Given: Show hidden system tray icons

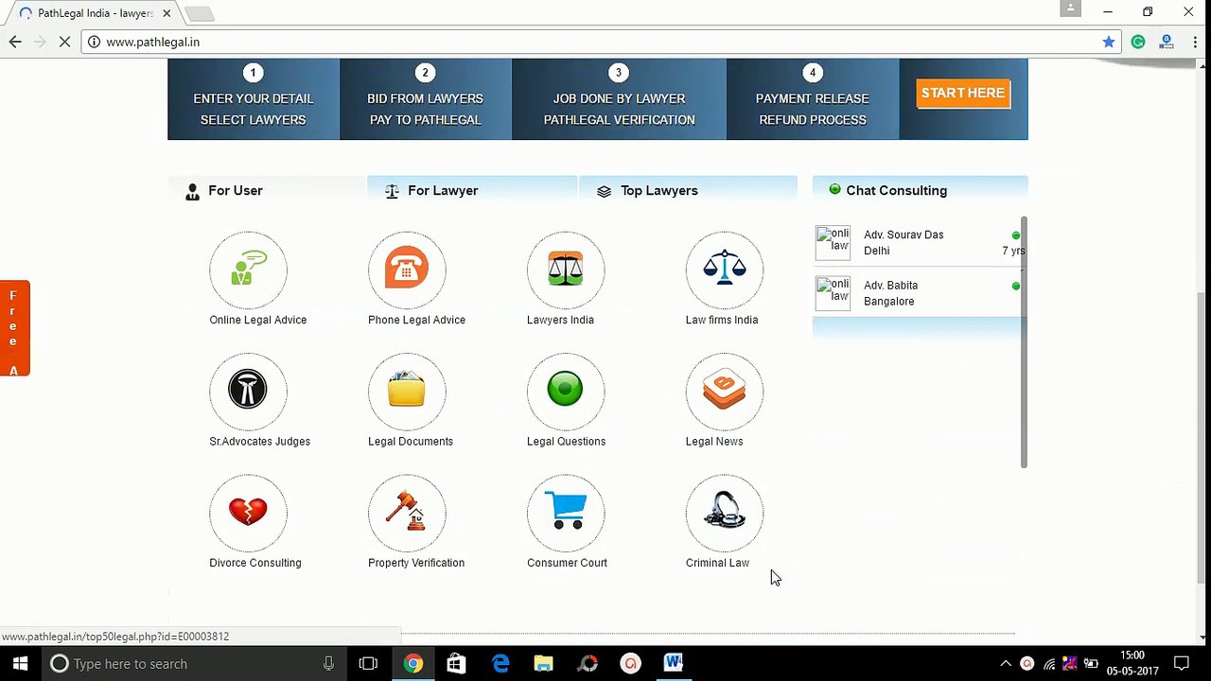Looking at the screenshot, I should pyautogui.click(x=1006, y=663).
